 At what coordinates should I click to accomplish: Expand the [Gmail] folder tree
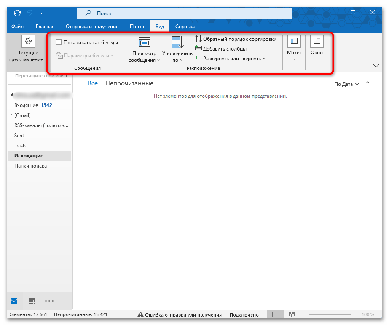click(11, 115)
